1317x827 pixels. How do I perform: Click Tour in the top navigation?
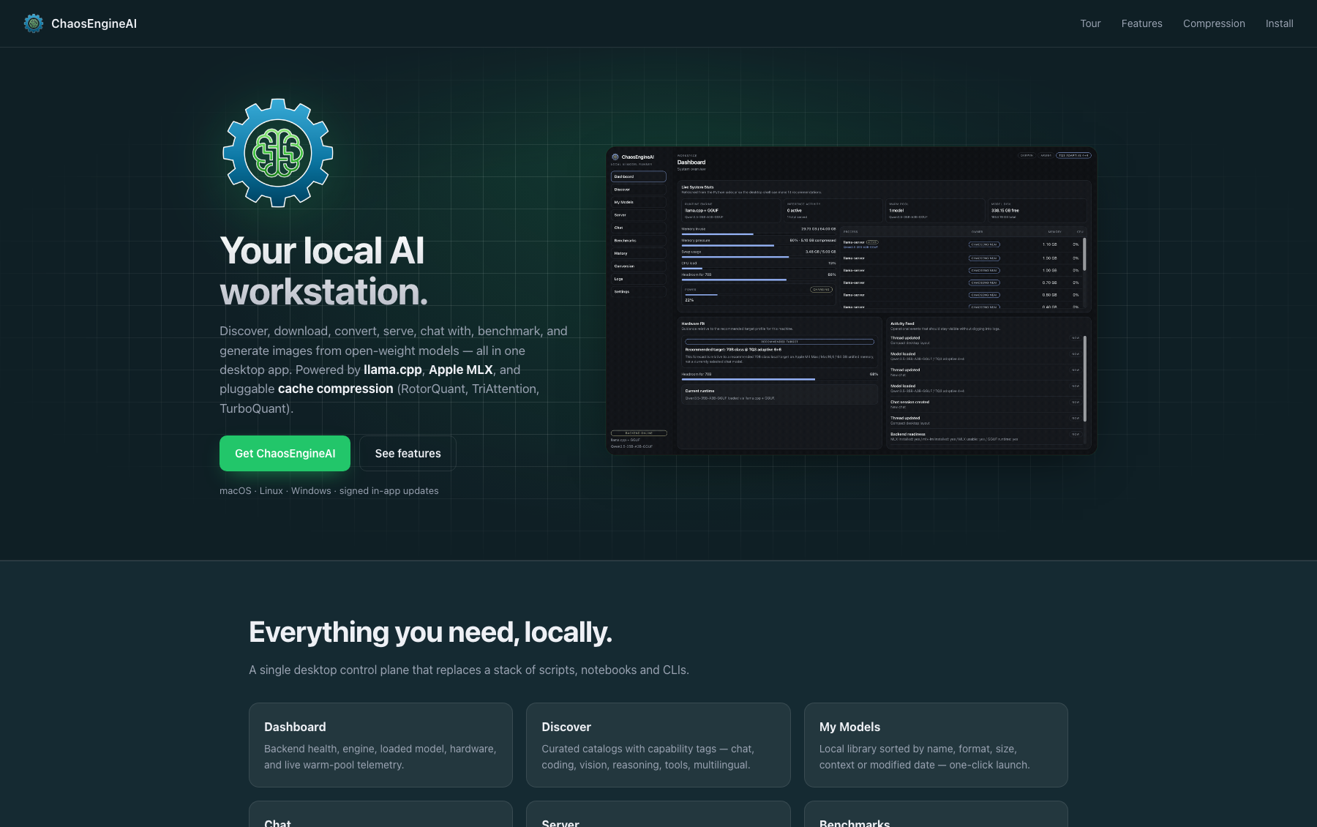point(1089,23)
